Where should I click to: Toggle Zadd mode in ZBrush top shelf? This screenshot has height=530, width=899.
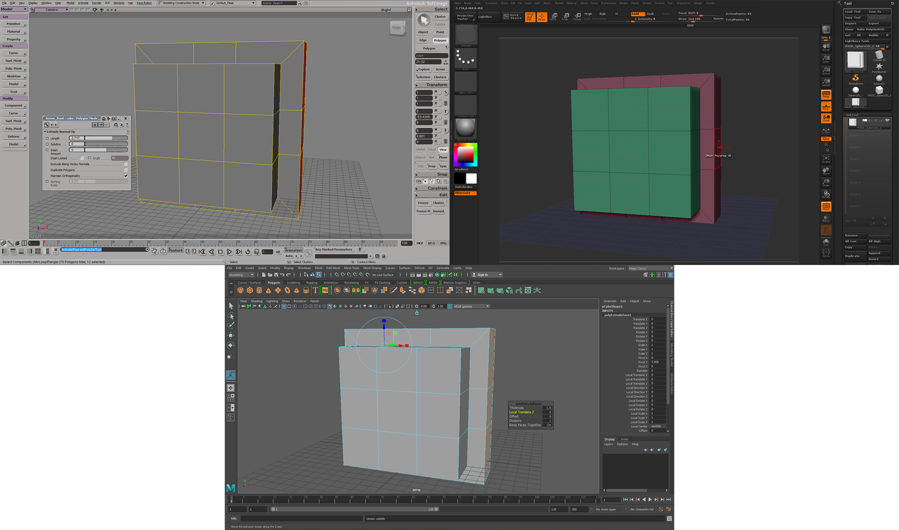tap(638, 14)
